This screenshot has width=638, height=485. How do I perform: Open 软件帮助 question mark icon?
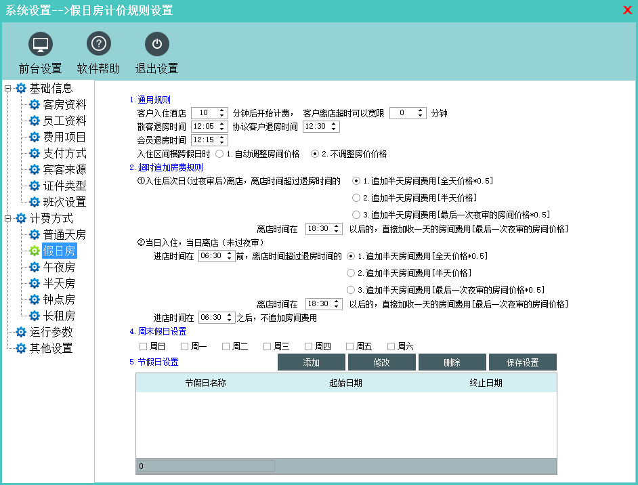coord(99,44)
